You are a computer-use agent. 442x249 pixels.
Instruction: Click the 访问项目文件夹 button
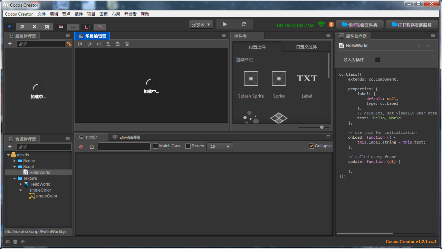[359, 25]
